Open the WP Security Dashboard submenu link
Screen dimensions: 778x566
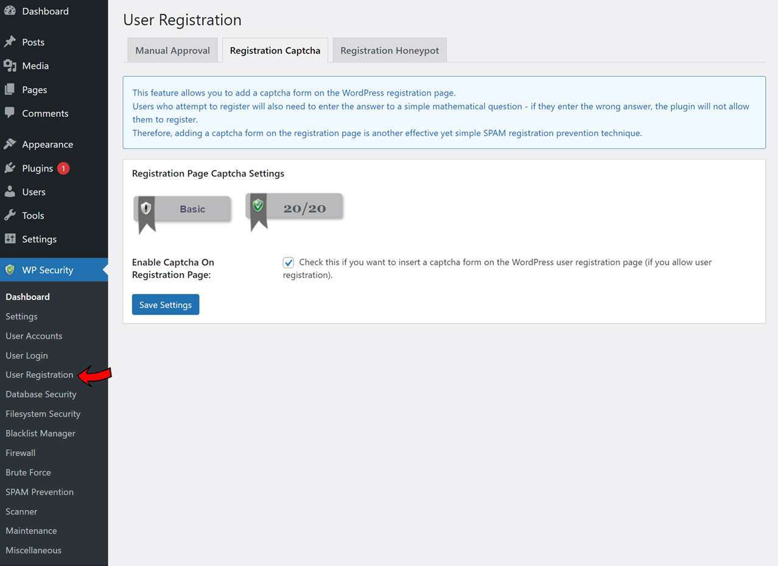27,297
